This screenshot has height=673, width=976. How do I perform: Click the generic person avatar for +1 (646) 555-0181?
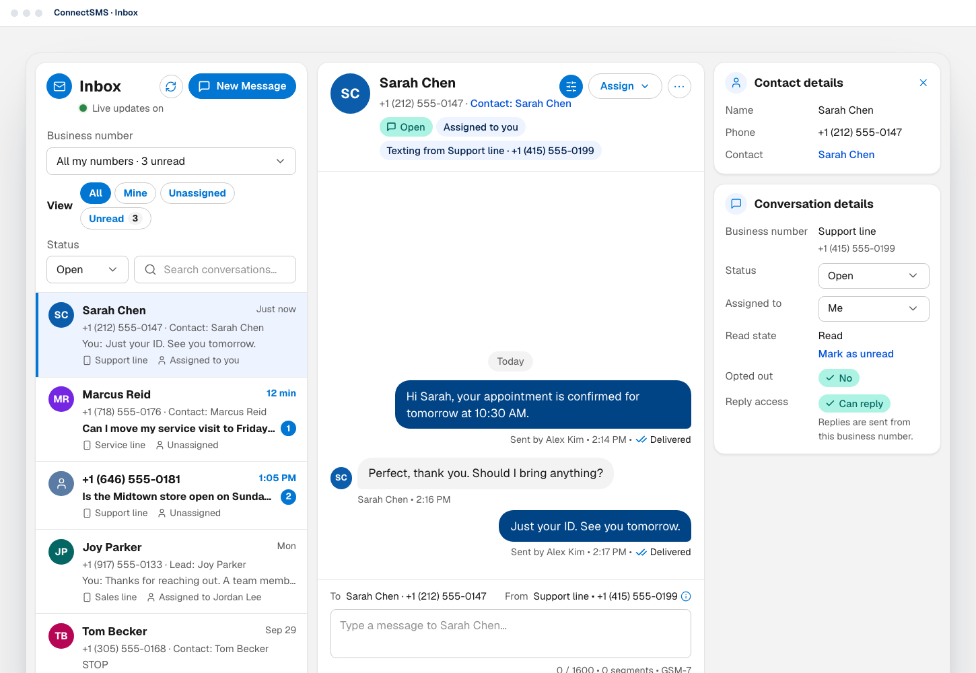click(61, 483)
